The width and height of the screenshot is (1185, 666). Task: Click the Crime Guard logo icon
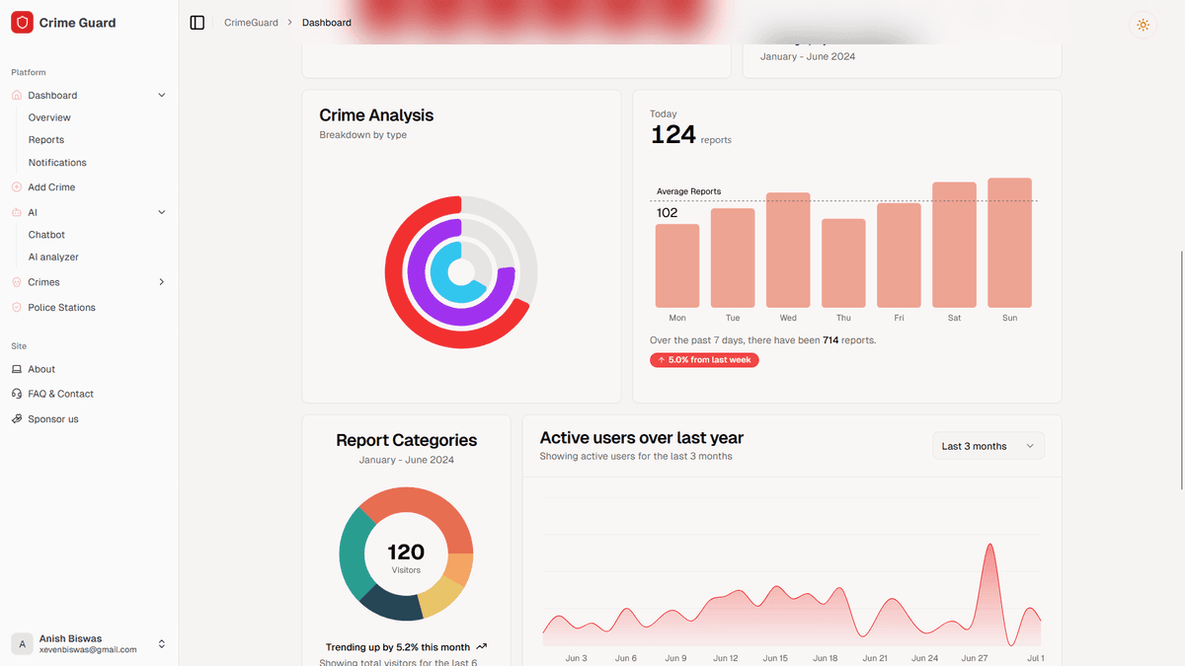click(22, 21)
